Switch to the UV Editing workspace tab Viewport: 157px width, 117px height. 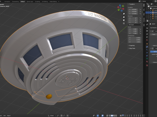click(45, 2)
